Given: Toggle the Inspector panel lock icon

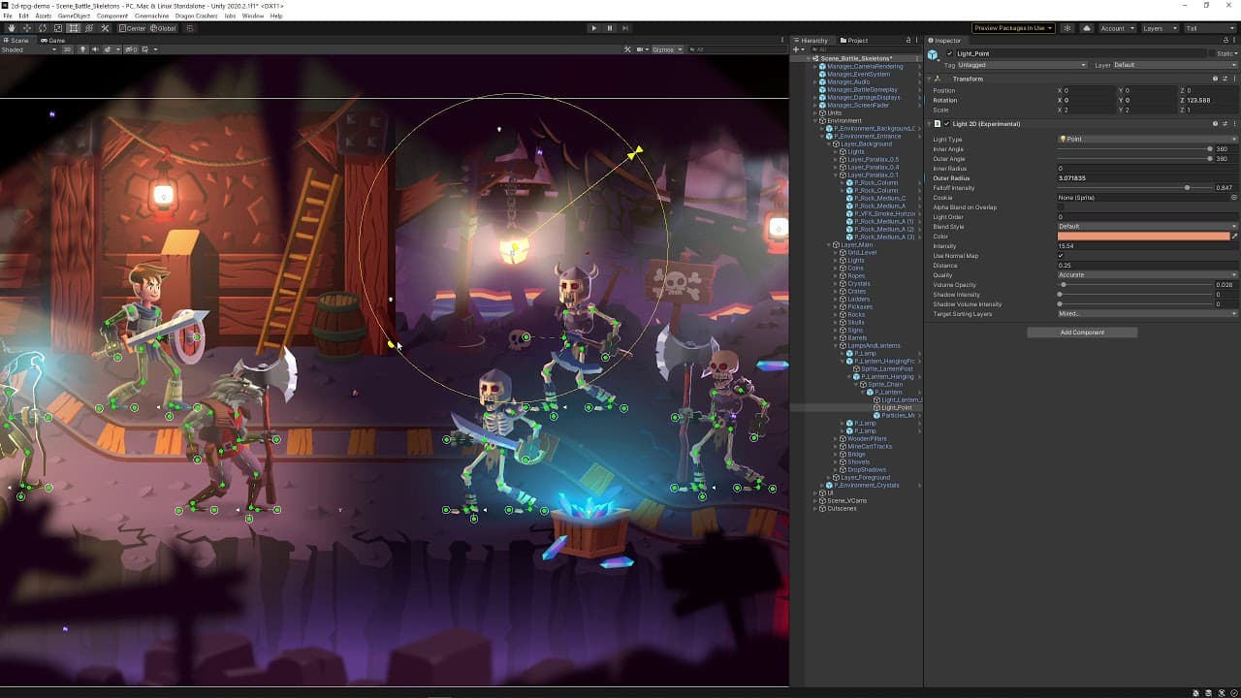Looking at the screenshot, I should point(1225,41).
